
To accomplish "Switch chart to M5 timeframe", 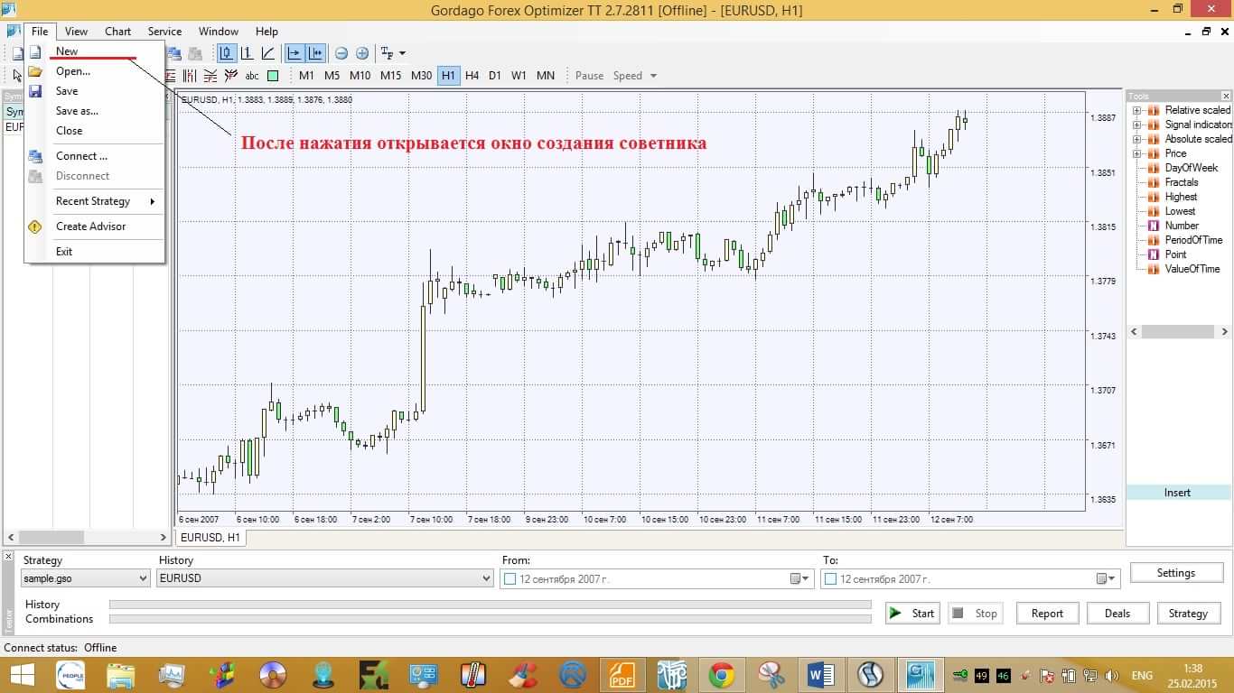I will point(332,76).
